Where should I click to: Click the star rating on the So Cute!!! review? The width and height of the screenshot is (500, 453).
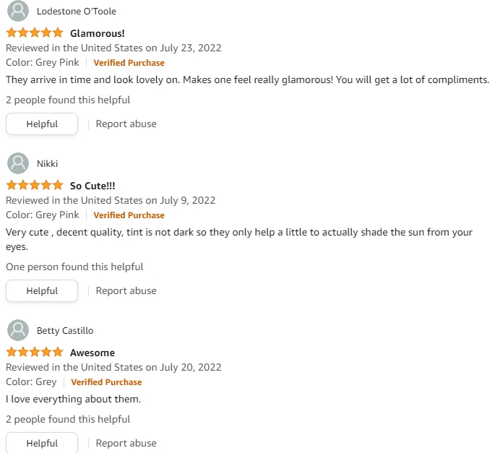point(35,185)
